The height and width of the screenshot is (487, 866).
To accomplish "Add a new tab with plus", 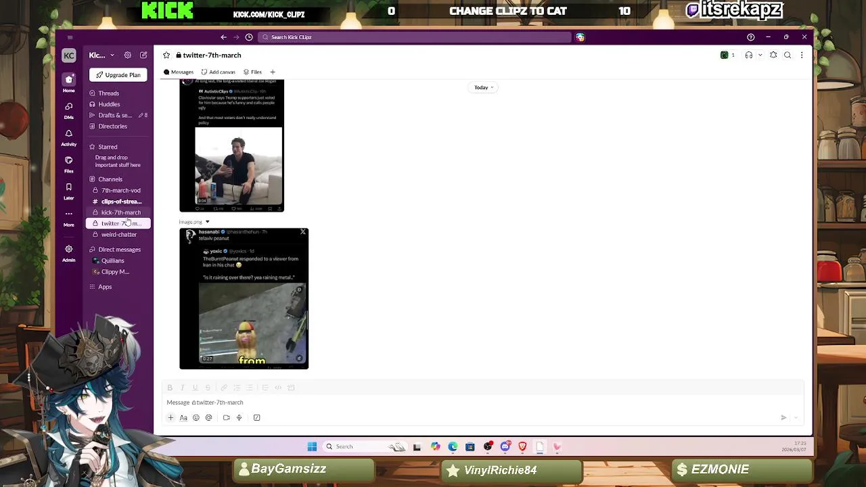I will click(273, 72).
